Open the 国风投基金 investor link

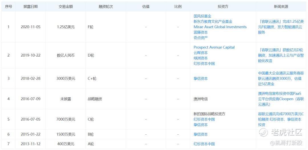tap(202, 16)
